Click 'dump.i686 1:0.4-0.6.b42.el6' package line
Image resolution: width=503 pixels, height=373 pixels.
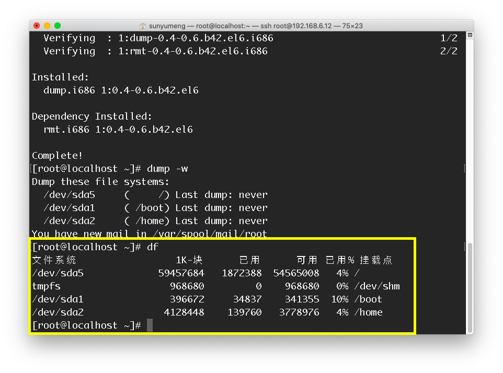point(121,90)
